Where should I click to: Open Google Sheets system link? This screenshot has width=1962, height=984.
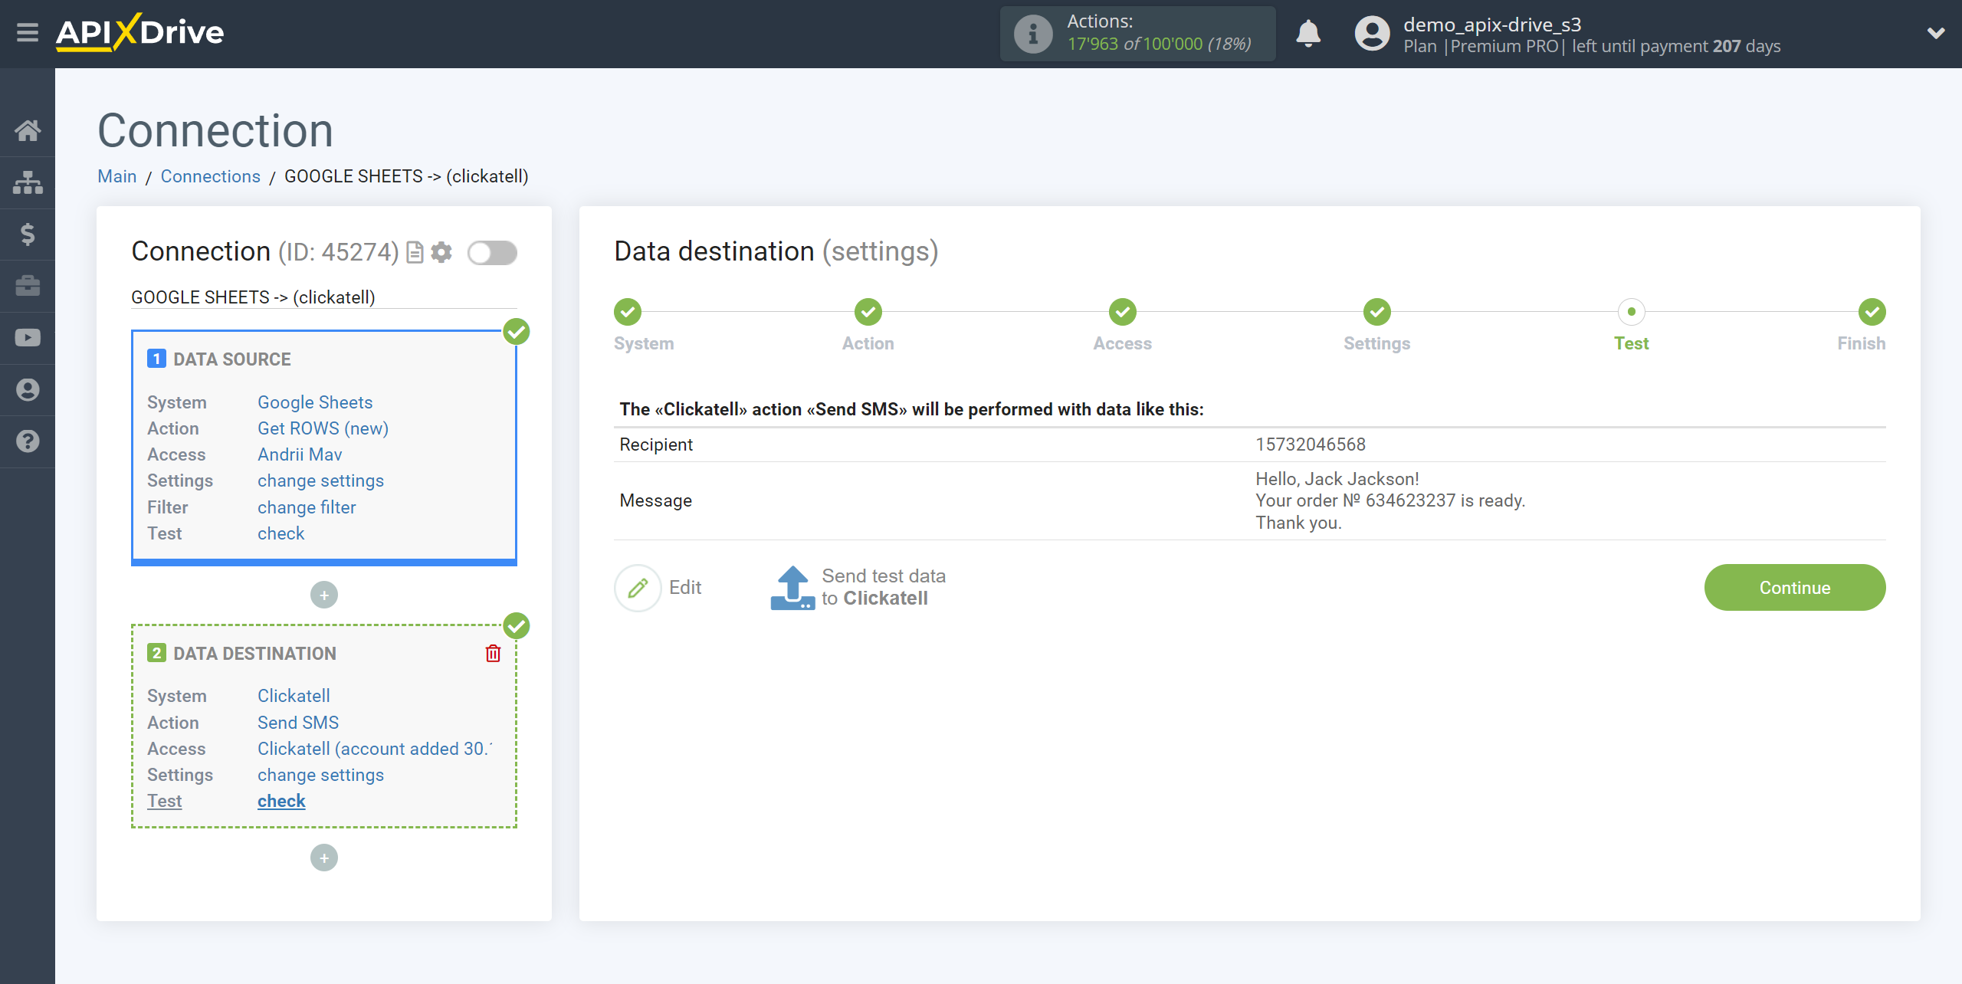[315, 402]
